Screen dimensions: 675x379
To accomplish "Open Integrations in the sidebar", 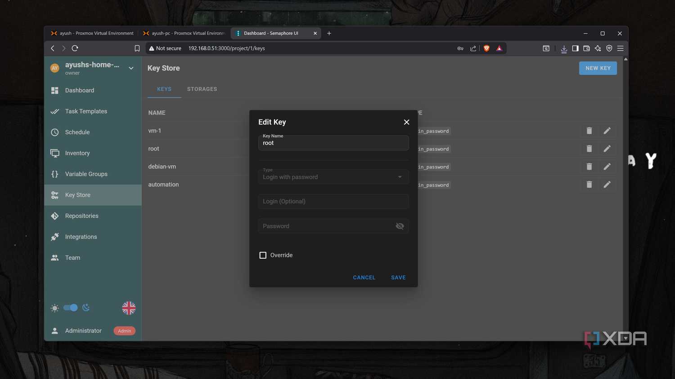I will coord(93,237).
